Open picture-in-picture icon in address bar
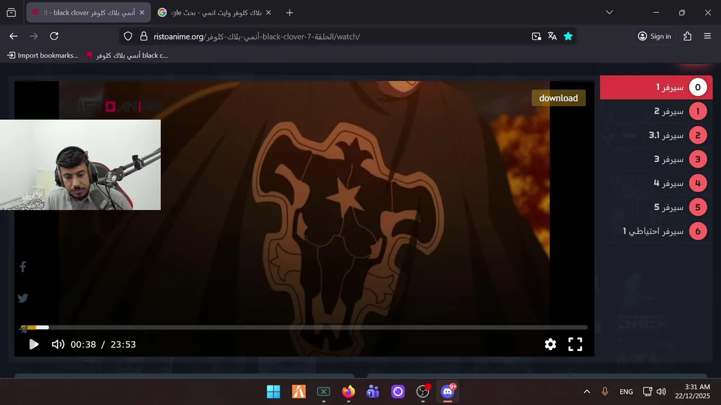The width and height of the screenshot is (721, 405). pos(536,36)
